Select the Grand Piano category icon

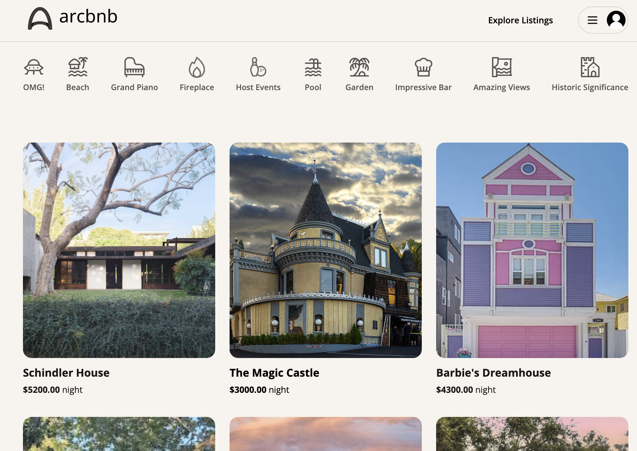135,67
